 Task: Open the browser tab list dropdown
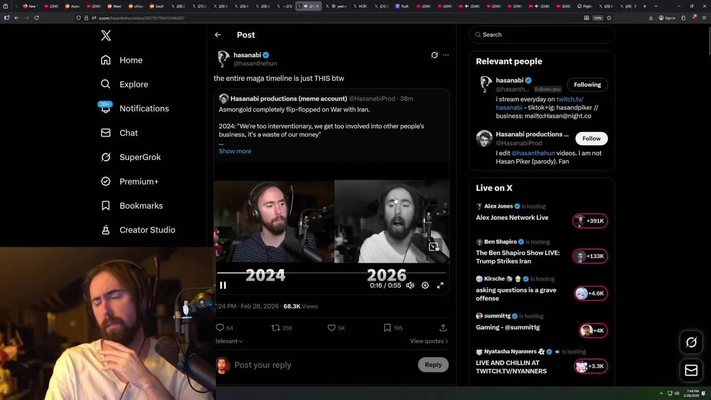pos(655,6)
